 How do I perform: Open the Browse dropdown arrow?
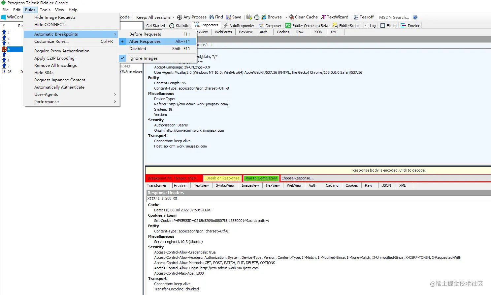tap(286, 17)
